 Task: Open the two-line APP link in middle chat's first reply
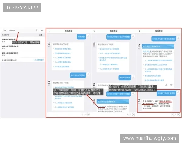coord(113,59)
